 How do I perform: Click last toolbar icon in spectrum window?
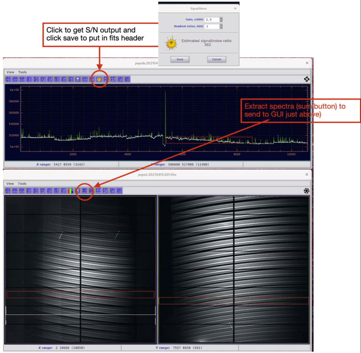127,79
